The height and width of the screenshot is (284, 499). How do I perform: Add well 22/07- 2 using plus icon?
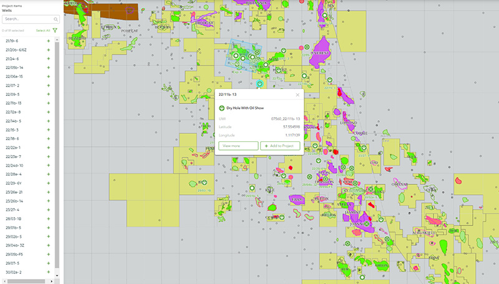[x=48, y=85]
